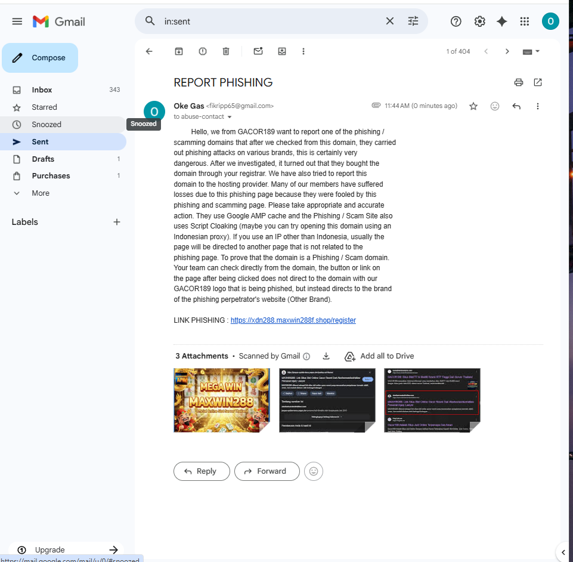
Task: Clear the search with the X icon
Action: tap(390, 21)
